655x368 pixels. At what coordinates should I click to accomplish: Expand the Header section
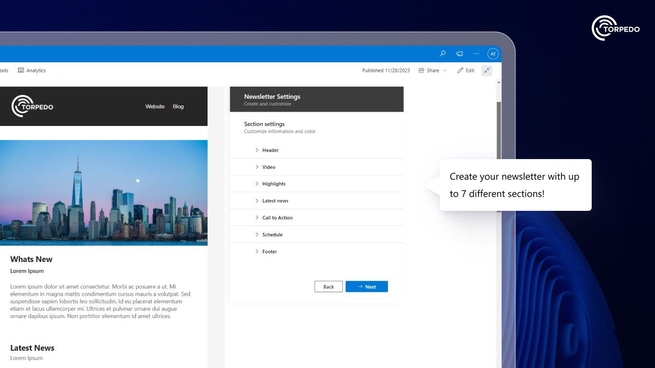[x=316, y=150]
